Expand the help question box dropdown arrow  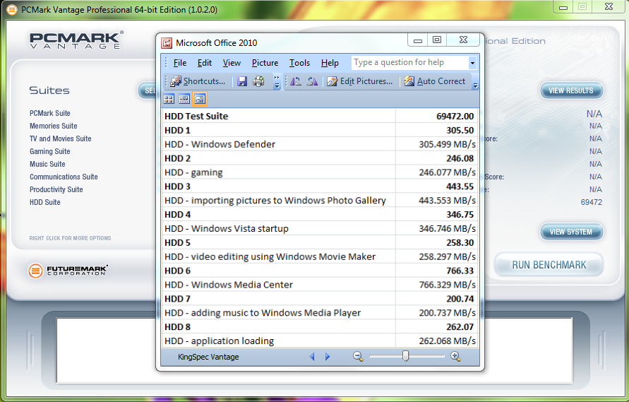[472, 63]
